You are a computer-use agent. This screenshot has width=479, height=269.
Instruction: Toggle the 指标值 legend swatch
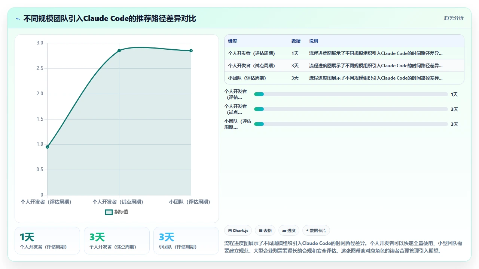coord(109,212)
